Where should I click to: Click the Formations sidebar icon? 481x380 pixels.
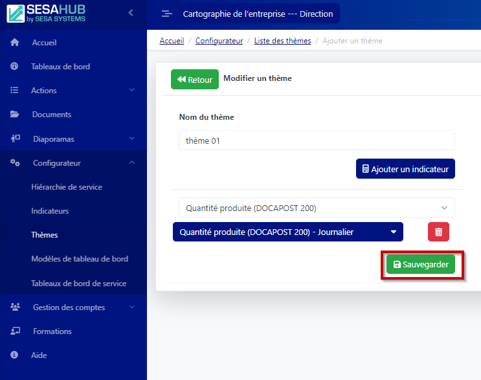pos(15,331)
